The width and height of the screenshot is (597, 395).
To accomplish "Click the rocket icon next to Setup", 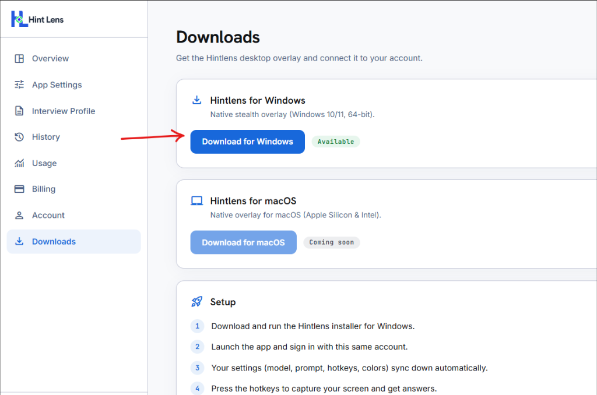I will click(197, 302).
